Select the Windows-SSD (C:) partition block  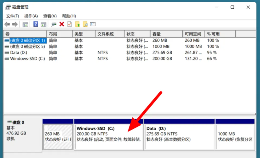click(x=109, y=137)
